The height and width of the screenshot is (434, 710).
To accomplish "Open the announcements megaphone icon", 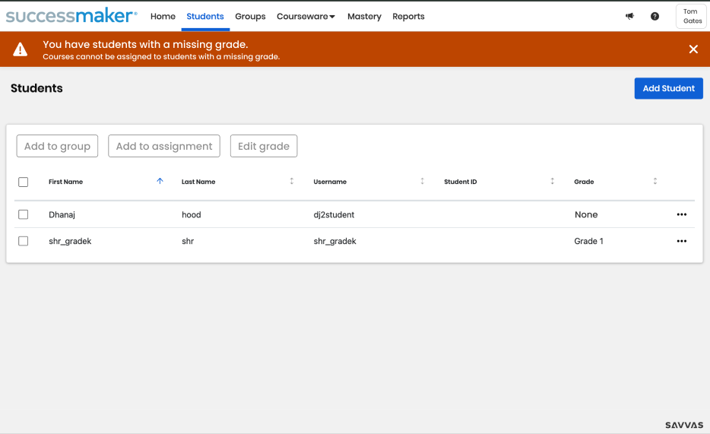I will pyautogui.click(x=629, y=16).
